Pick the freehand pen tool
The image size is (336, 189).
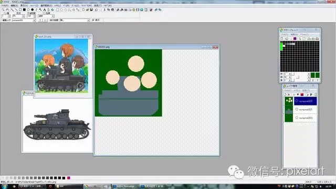[x=12, y=9]
